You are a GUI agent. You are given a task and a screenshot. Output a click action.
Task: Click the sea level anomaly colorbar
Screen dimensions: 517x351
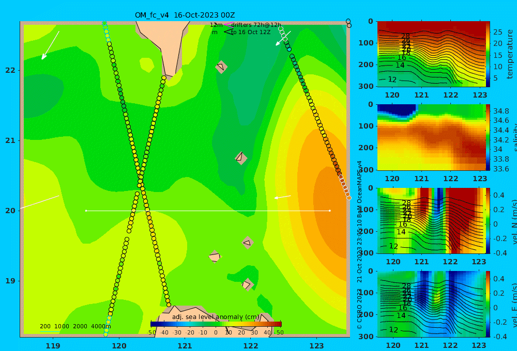(216, 324)
